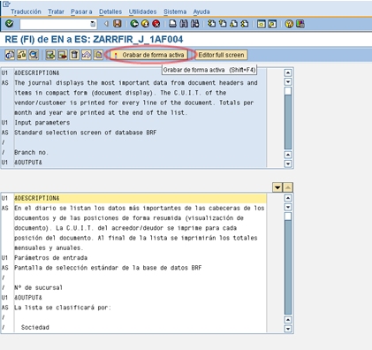Open the Utilidades menu

coord(142,11)
